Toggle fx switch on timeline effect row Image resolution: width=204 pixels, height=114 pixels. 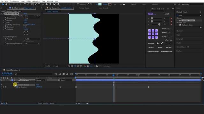click(x=2, y=85)
